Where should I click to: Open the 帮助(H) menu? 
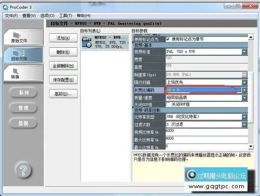point(84,16)
